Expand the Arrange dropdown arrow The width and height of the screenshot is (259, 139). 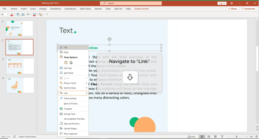click(43, 15)
